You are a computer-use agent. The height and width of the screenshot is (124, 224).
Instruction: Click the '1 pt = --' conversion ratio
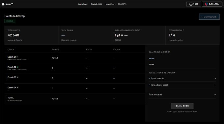coord(121,35)
